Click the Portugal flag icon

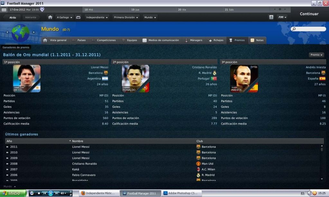(214, 79)
